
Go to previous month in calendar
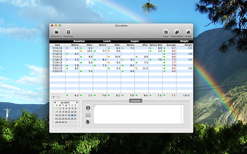[55, 102]
